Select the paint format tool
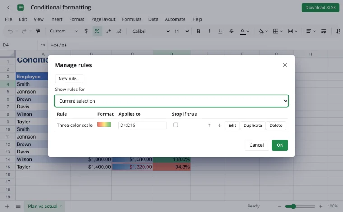This screenshot has width=343, height=212. point(37,31)
